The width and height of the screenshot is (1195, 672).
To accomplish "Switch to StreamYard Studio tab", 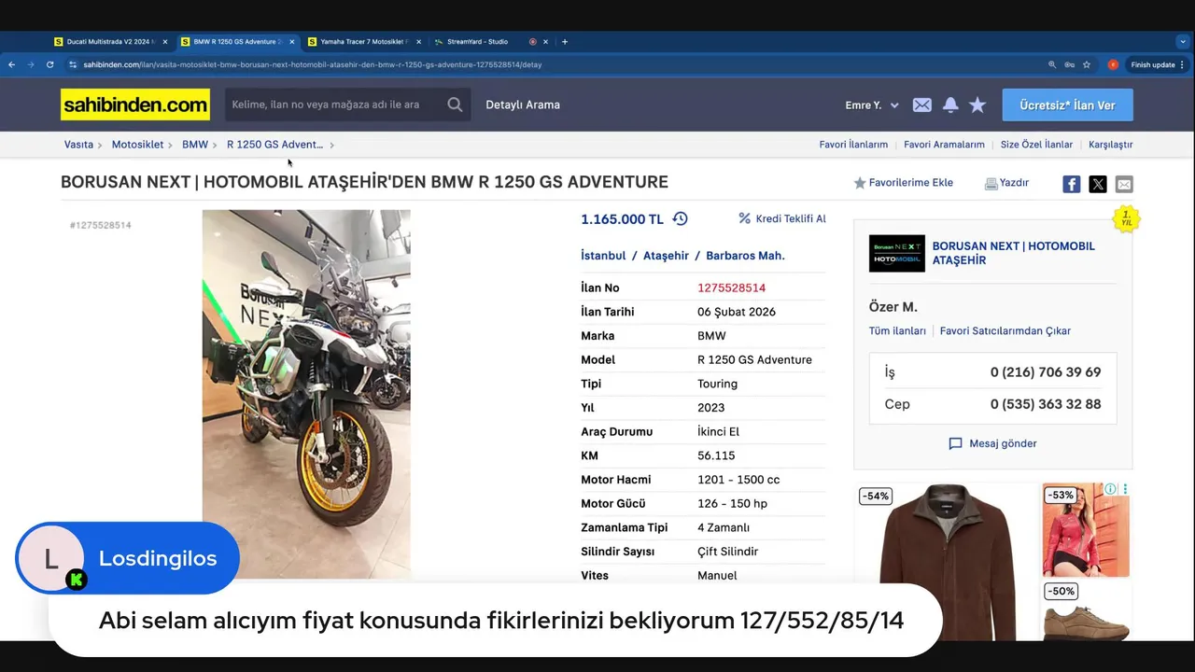I will click(x=476, y=41).
